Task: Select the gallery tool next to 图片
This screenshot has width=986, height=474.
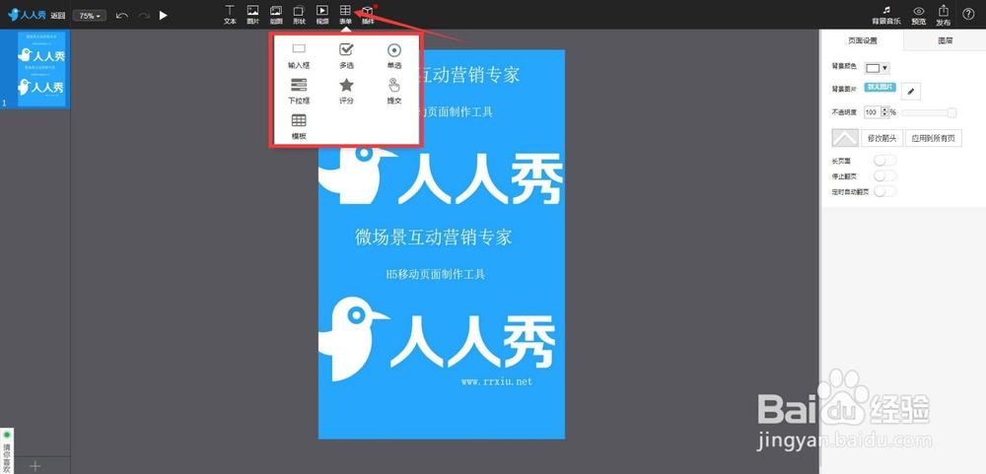Action: [276, 15]
